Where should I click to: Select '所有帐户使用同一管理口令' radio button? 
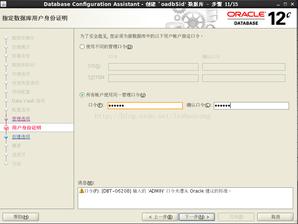coord(82,95)
